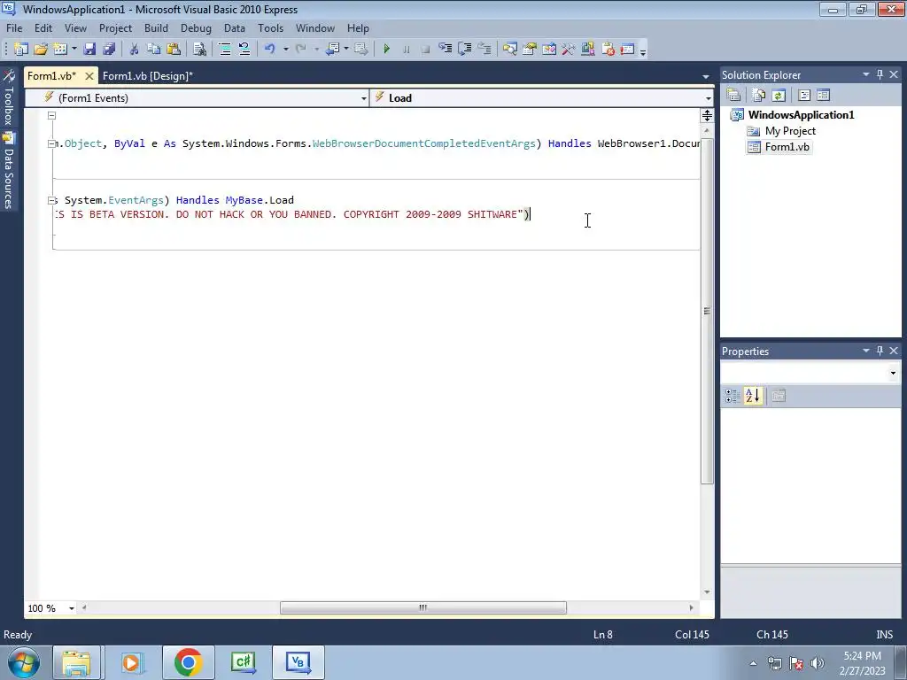
Task: Expand the Toolbox side panel tab
Action: coord(8,97)
